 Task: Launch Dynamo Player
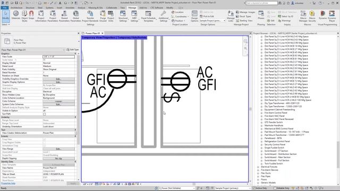pos(331,16)
